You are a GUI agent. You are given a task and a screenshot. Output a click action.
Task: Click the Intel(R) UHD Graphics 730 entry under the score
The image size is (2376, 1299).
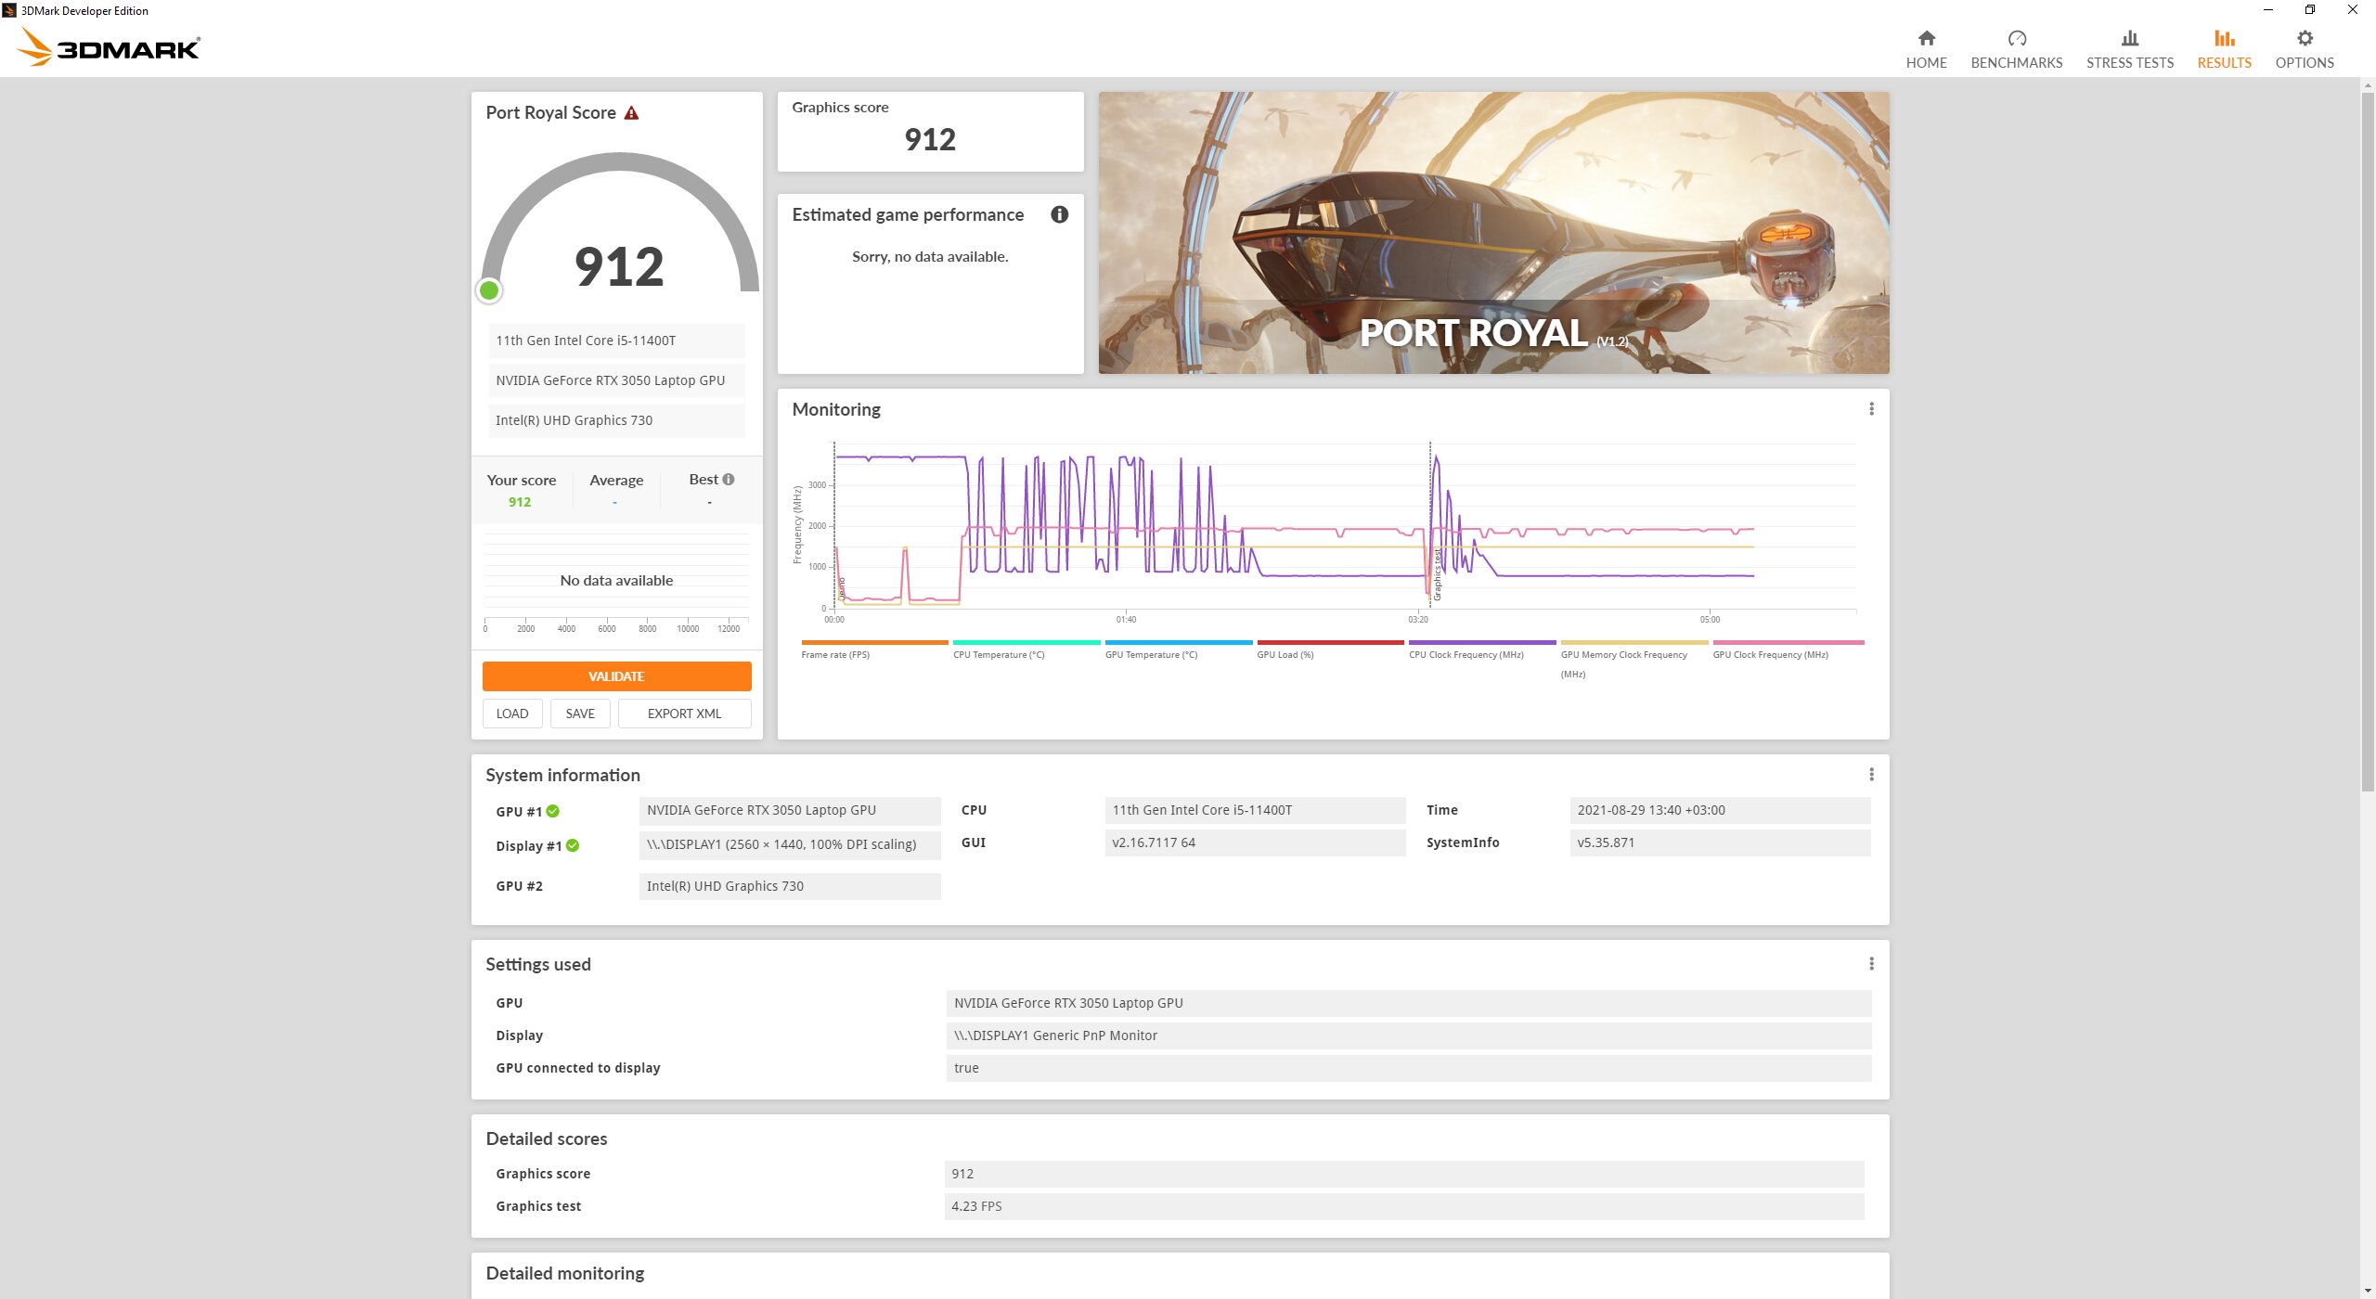pos(616,420)
